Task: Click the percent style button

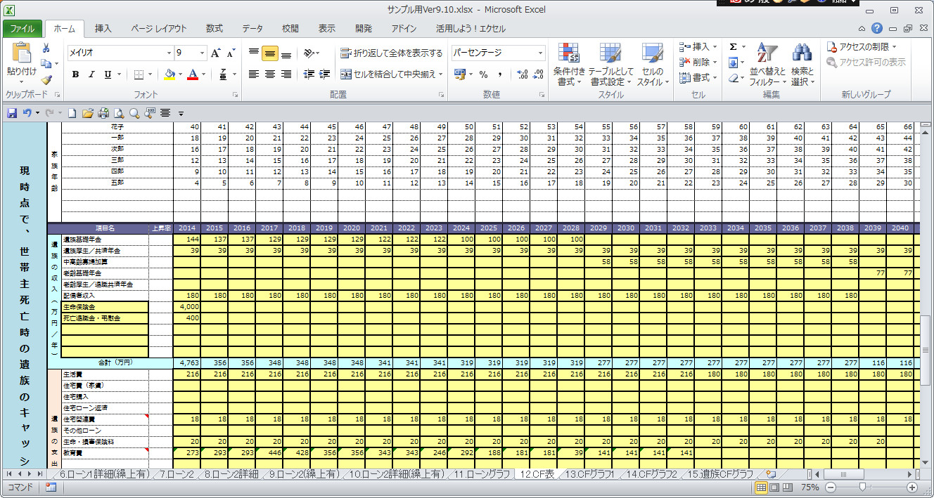Action: pyautogui.click(x=483, y=74)
